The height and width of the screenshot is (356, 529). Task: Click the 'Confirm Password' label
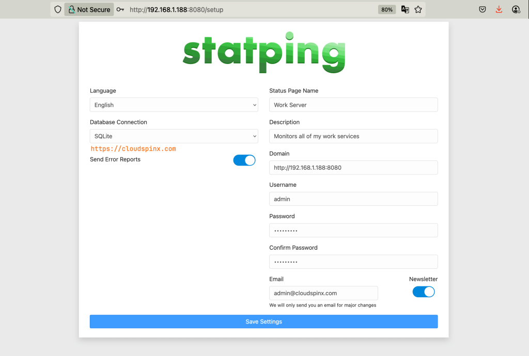click(293, 248)
